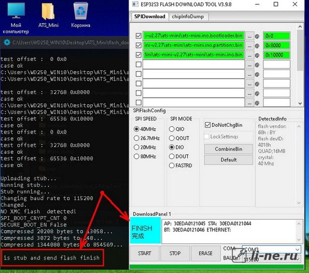Click the ERASE button
The height and width of the screenshot is (273, 309).
point(206,253)
